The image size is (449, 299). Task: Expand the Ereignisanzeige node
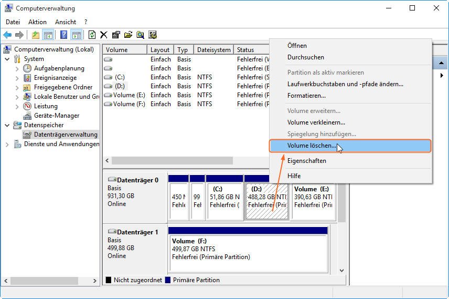click(x=17, y=78)
